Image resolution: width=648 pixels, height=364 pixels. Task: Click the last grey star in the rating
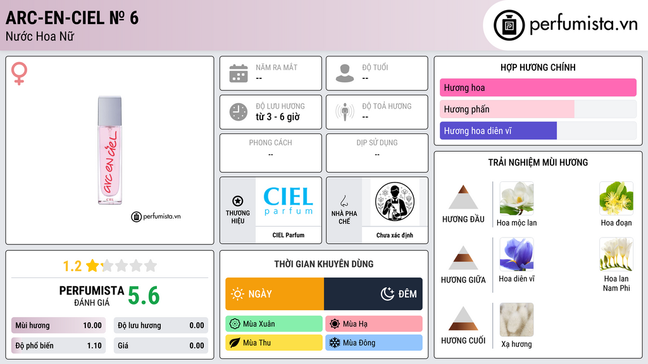pyautogui.click(x=151, y=265)
